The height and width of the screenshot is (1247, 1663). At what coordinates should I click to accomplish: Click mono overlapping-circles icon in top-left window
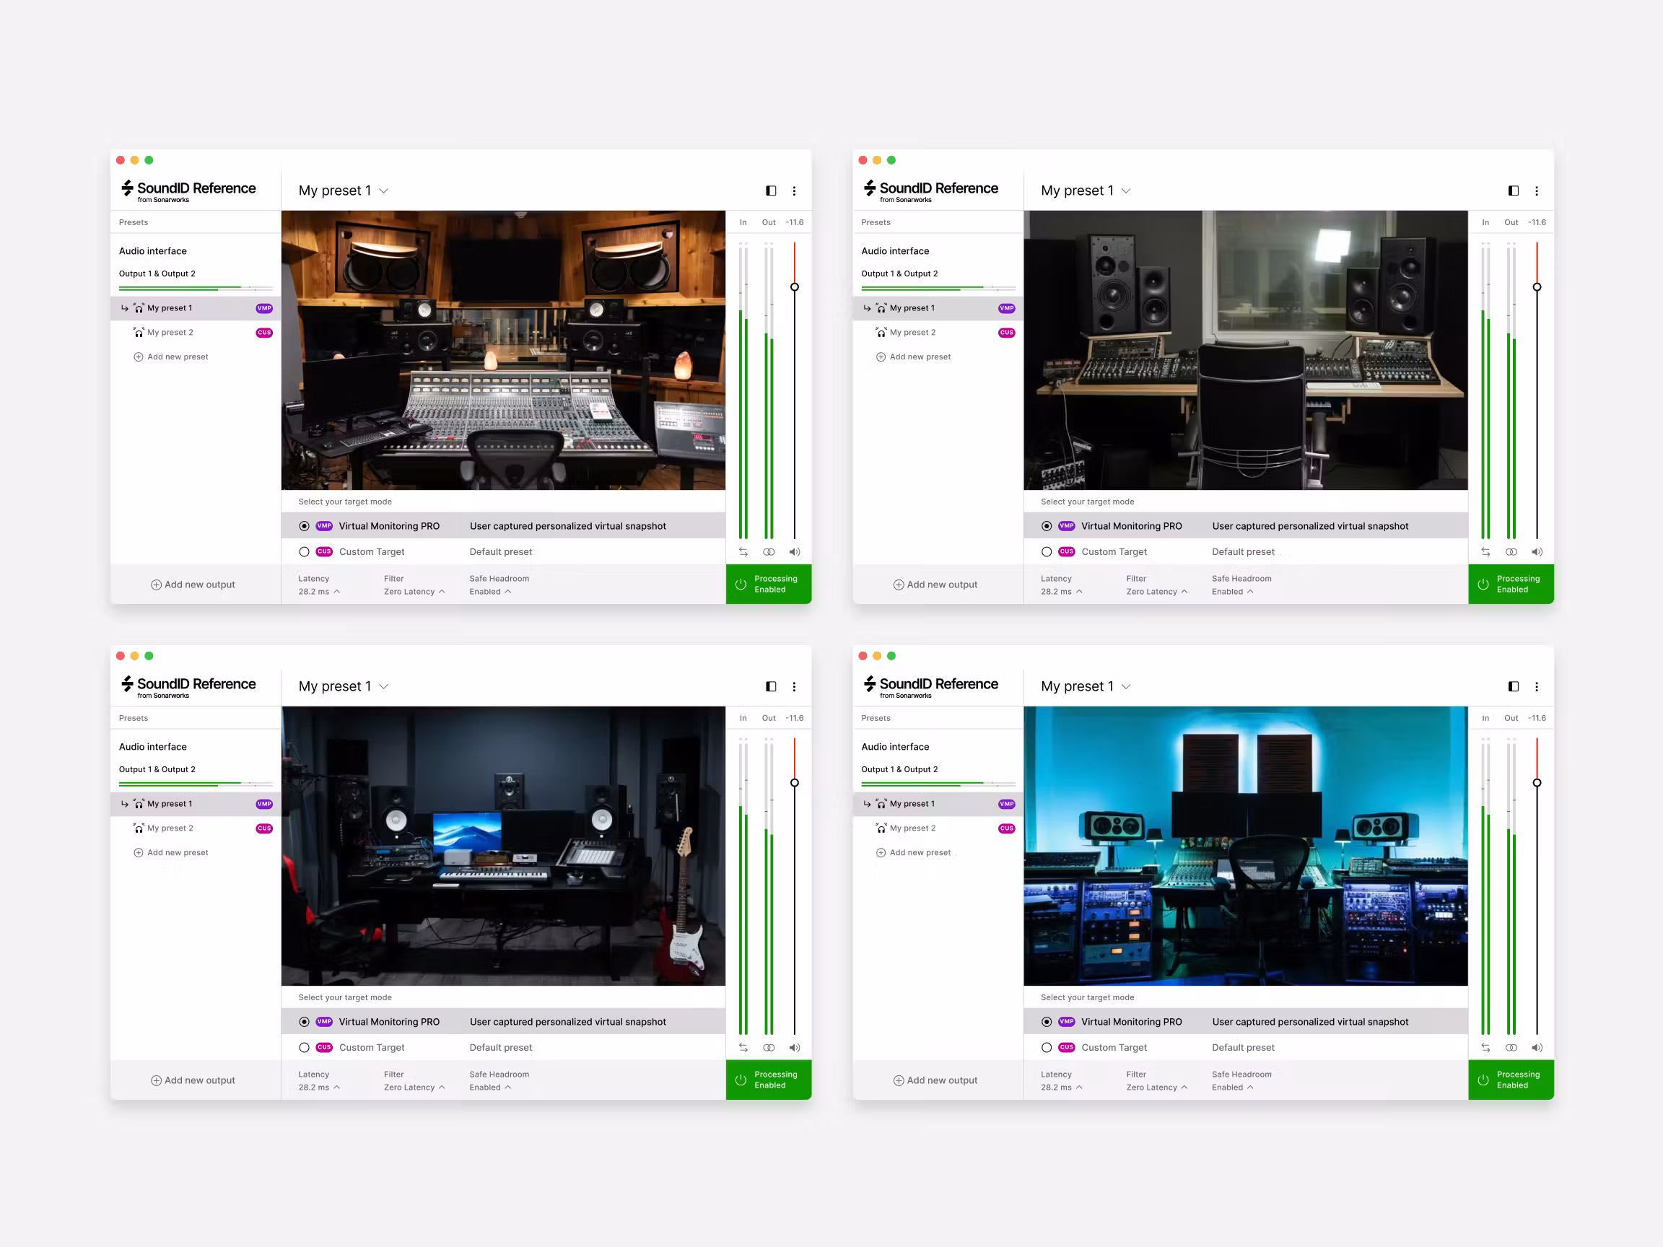point(769,552)
